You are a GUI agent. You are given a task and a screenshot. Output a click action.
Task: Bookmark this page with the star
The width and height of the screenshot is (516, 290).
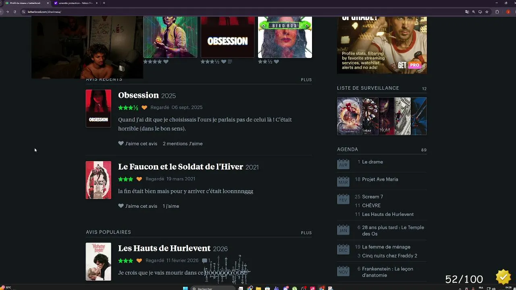(x=487, y=12)
